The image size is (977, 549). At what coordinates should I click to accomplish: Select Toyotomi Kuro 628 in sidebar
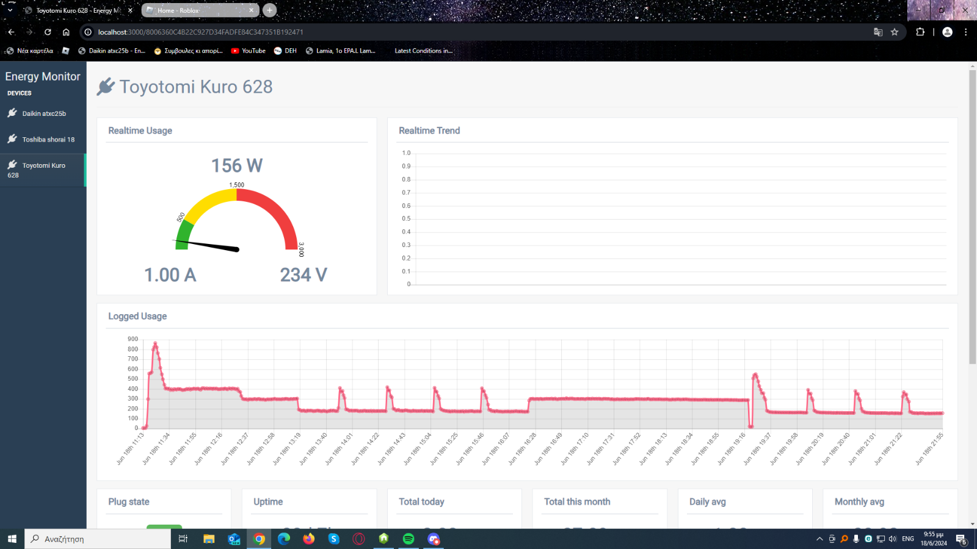click(x=43, y=170)
